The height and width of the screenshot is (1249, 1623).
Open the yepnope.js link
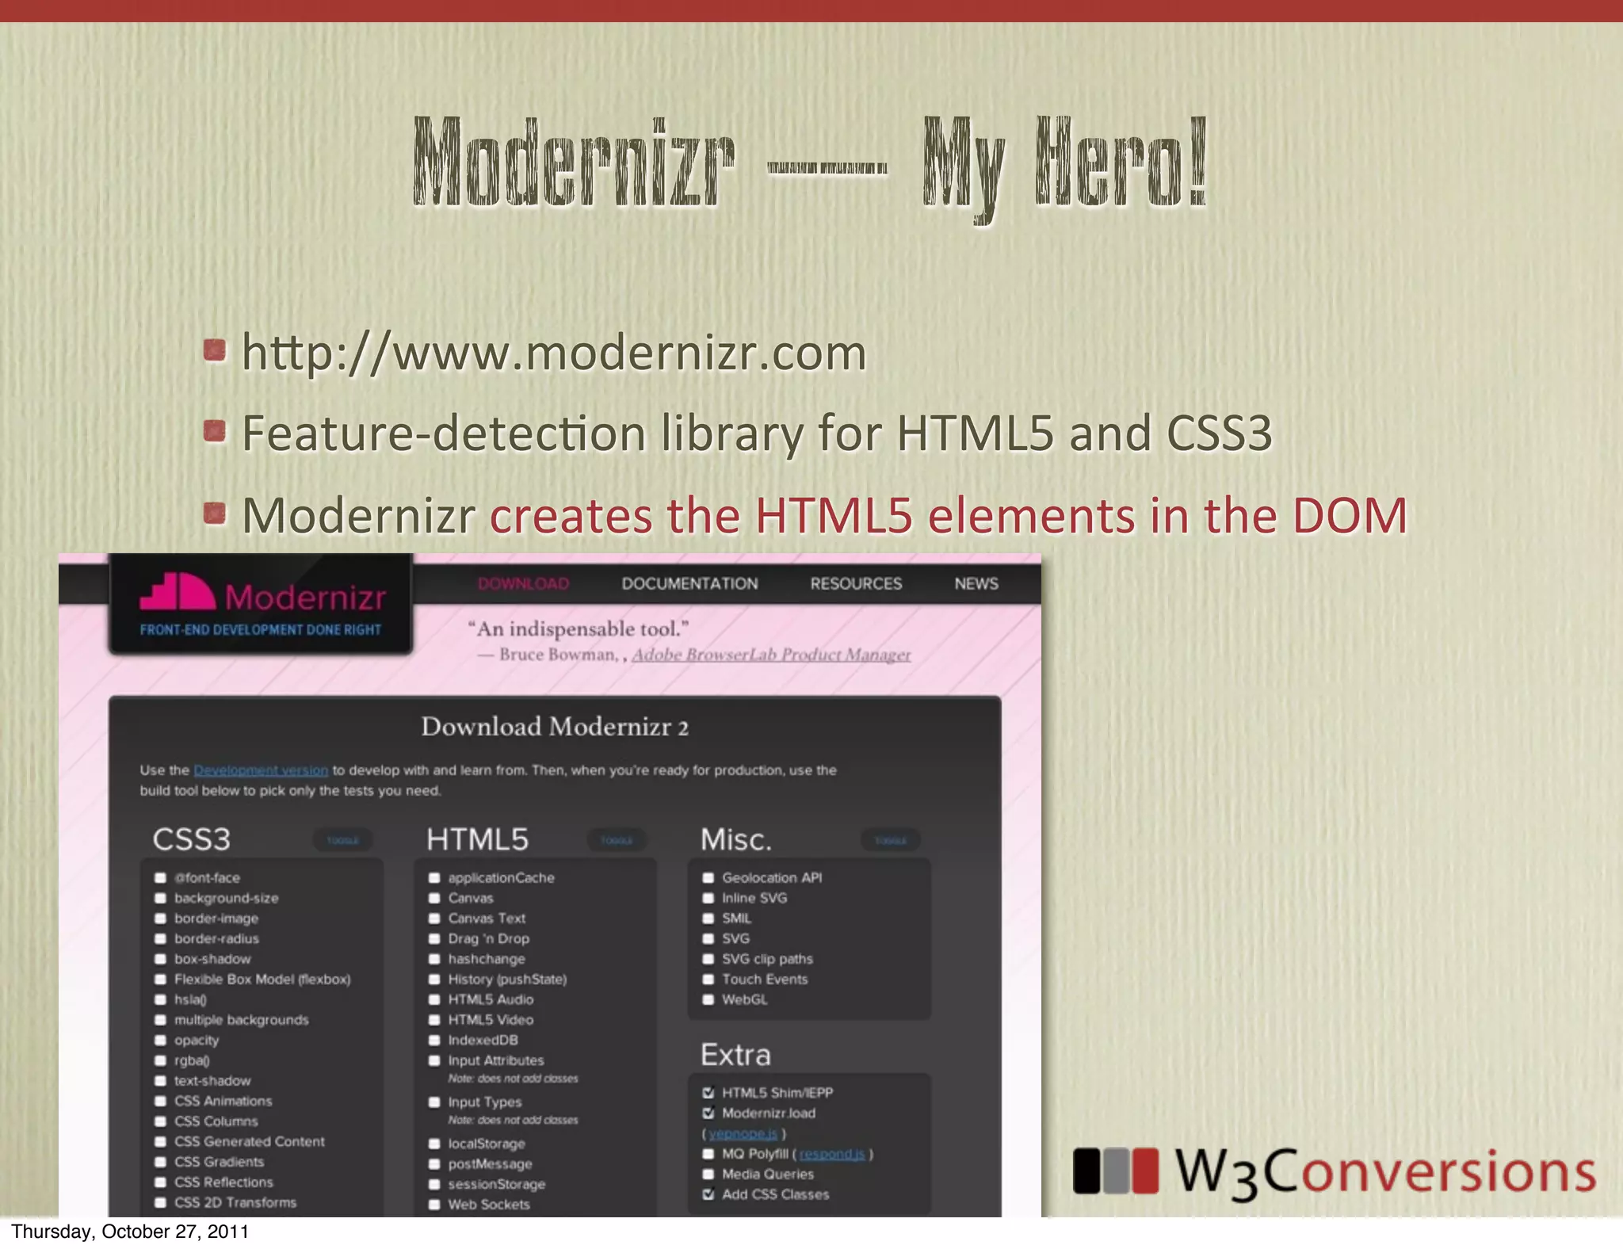coord(743,1134)
